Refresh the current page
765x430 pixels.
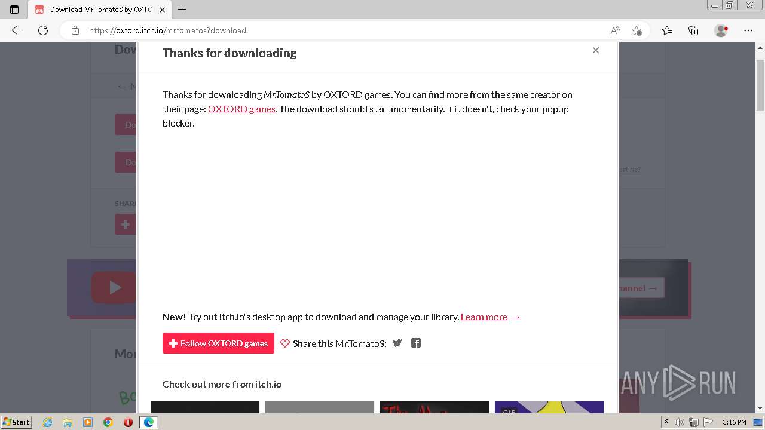43,30
